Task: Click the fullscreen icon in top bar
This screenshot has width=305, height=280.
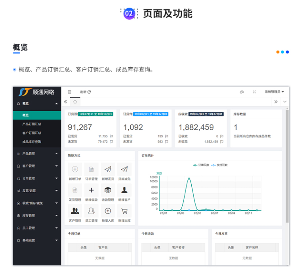Action: [x=254, y=92]
